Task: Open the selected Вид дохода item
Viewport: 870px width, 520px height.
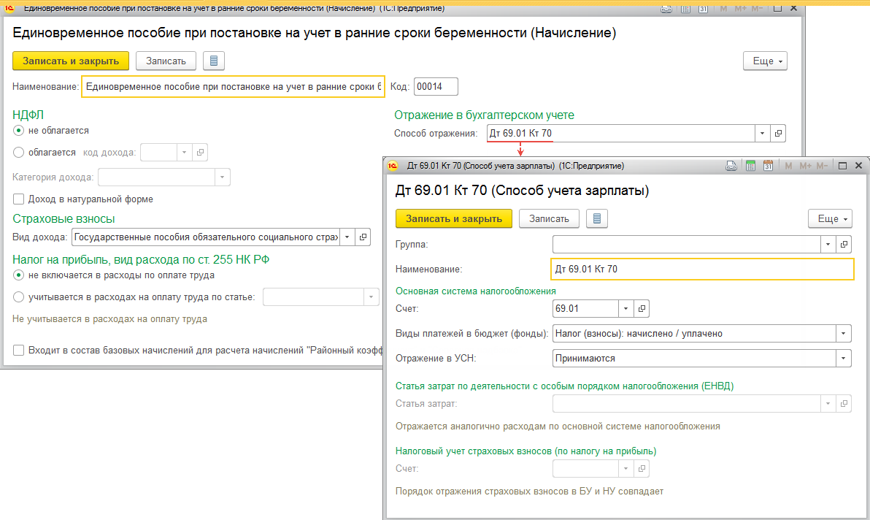Action: point(363,237)
